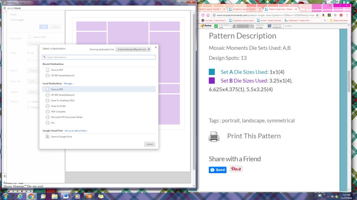Click the Scrapbook Layout Supplies bookmark
This screenshot has width=357, height=200.
pyautogui.click(x=242, y=20)
